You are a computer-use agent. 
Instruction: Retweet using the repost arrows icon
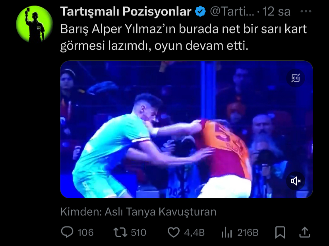pos(120,232)
